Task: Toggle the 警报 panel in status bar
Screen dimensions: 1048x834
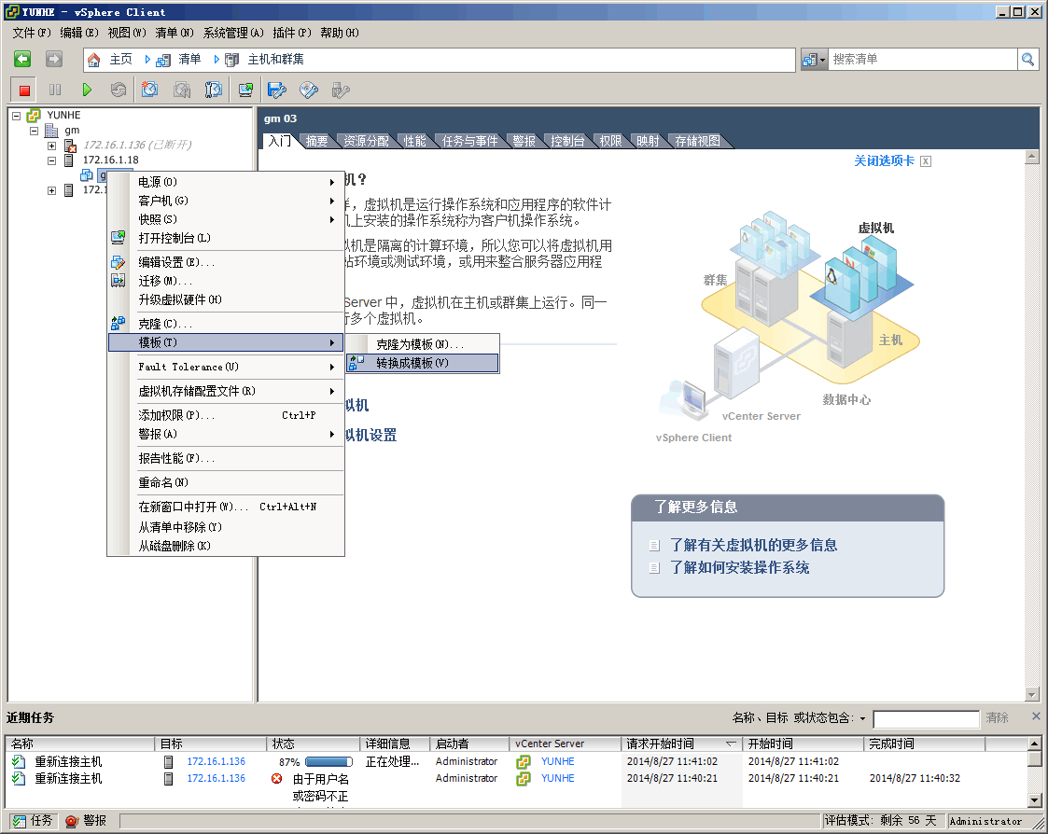Action: pos(86,821)
